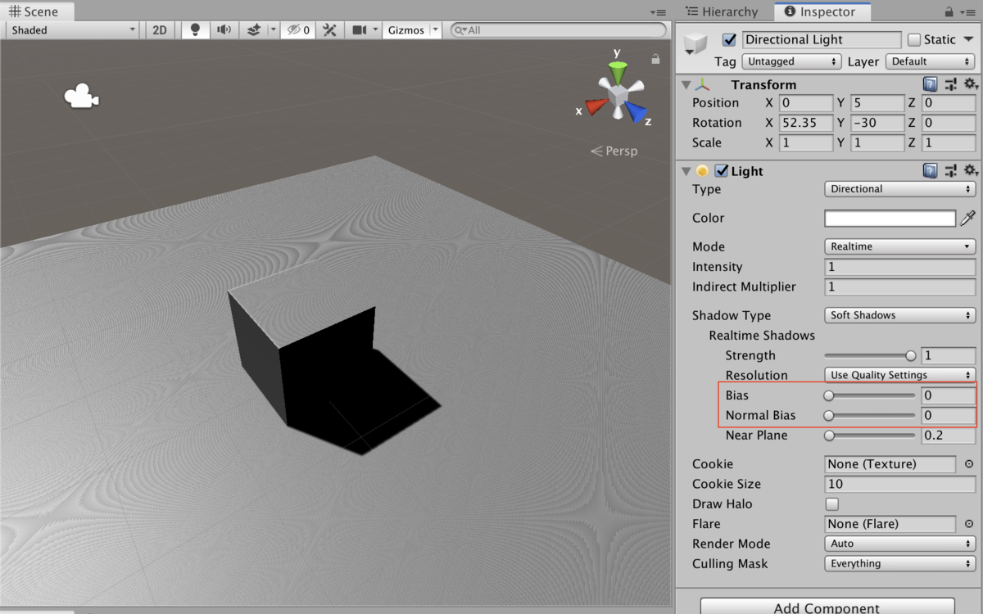Screen dimensions: 983x614
Task: Click blue Z axis cone on gizmo
Action: (x=637, y=113)
